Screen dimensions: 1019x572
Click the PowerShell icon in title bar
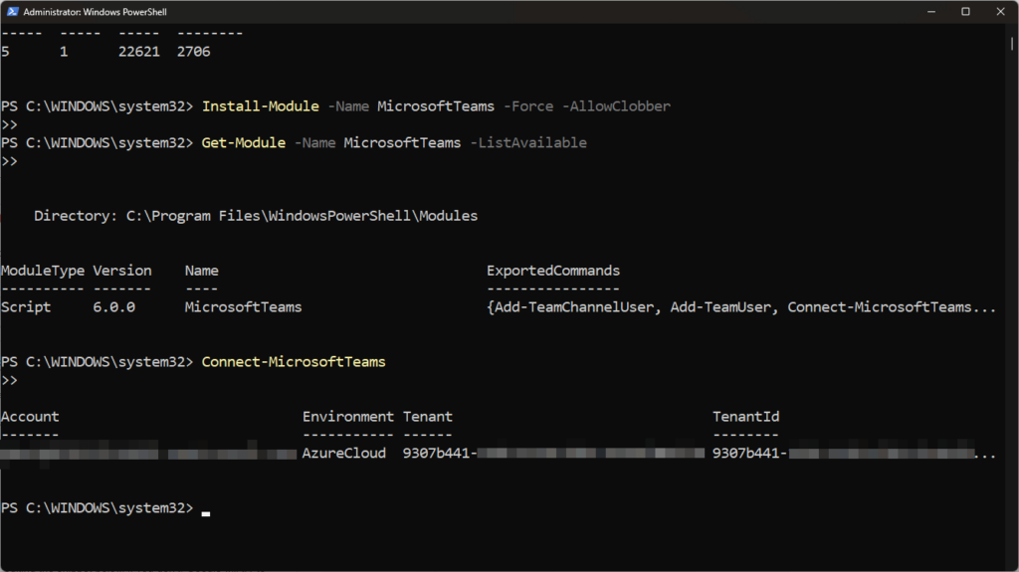[x=12, y=12]
